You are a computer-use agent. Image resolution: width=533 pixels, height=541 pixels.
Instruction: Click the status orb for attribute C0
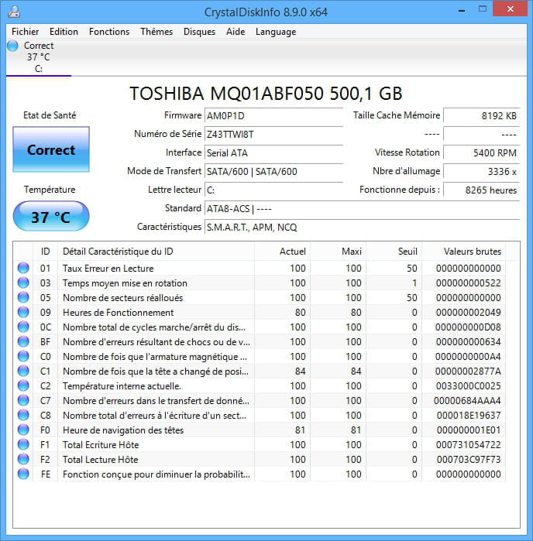[23, 356]
